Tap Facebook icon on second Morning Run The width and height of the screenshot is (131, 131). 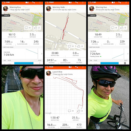click(113, 2)
